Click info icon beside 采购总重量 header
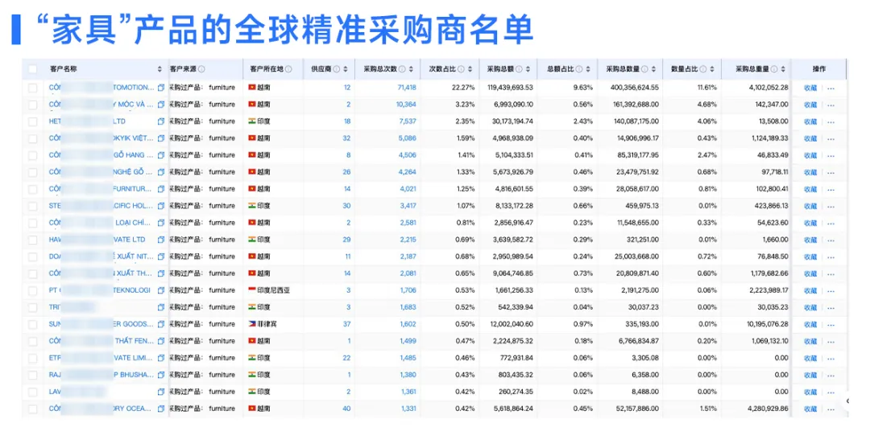The width and height of the screenshot is (870, 427). point(776,69)
